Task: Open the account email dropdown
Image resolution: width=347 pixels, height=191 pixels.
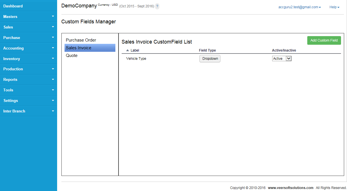Action: [300, 7]
